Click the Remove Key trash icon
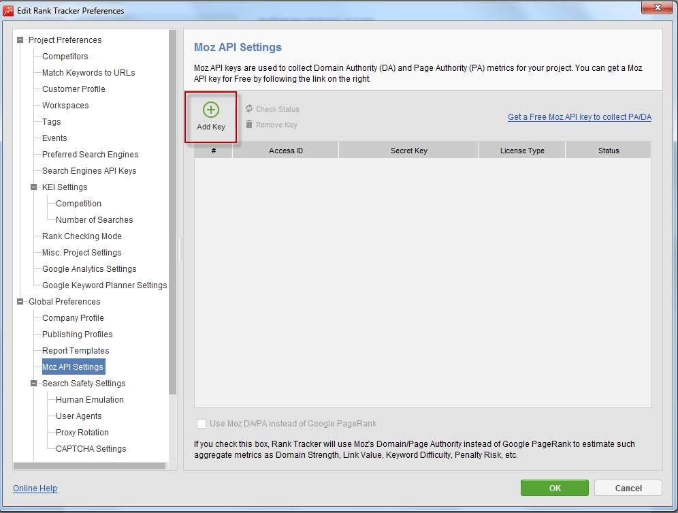Screen dimensions: 678x513 (249, 125)
